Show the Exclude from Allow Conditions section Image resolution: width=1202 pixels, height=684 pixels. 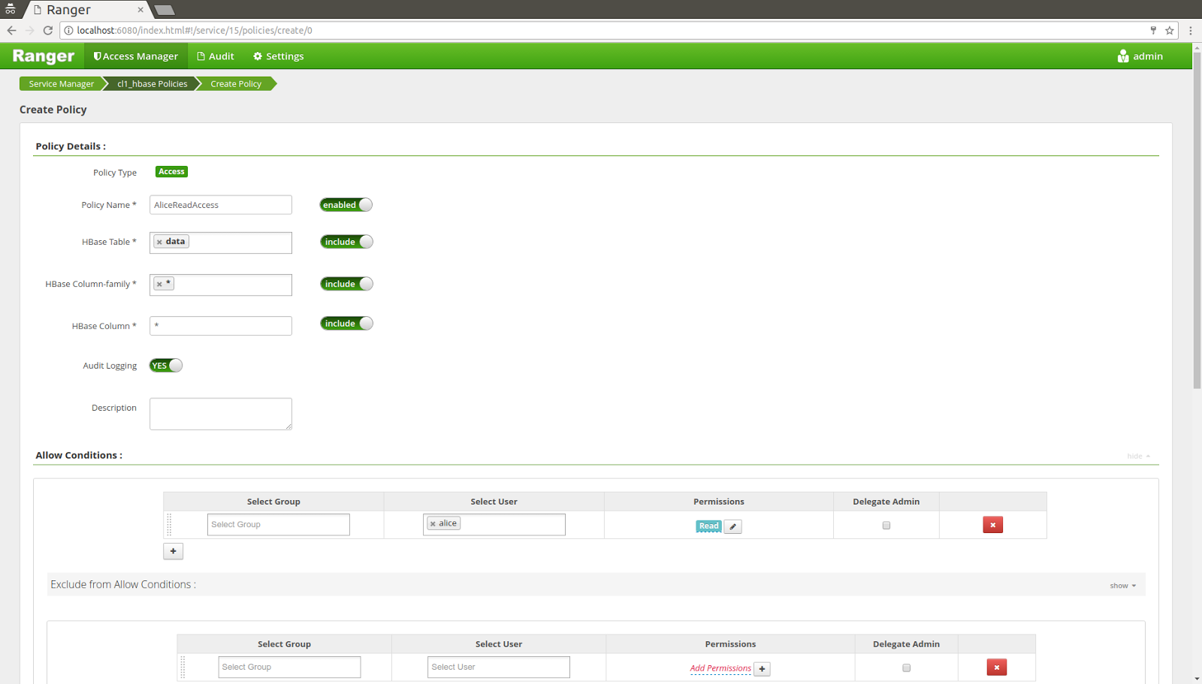point(1119,585)
